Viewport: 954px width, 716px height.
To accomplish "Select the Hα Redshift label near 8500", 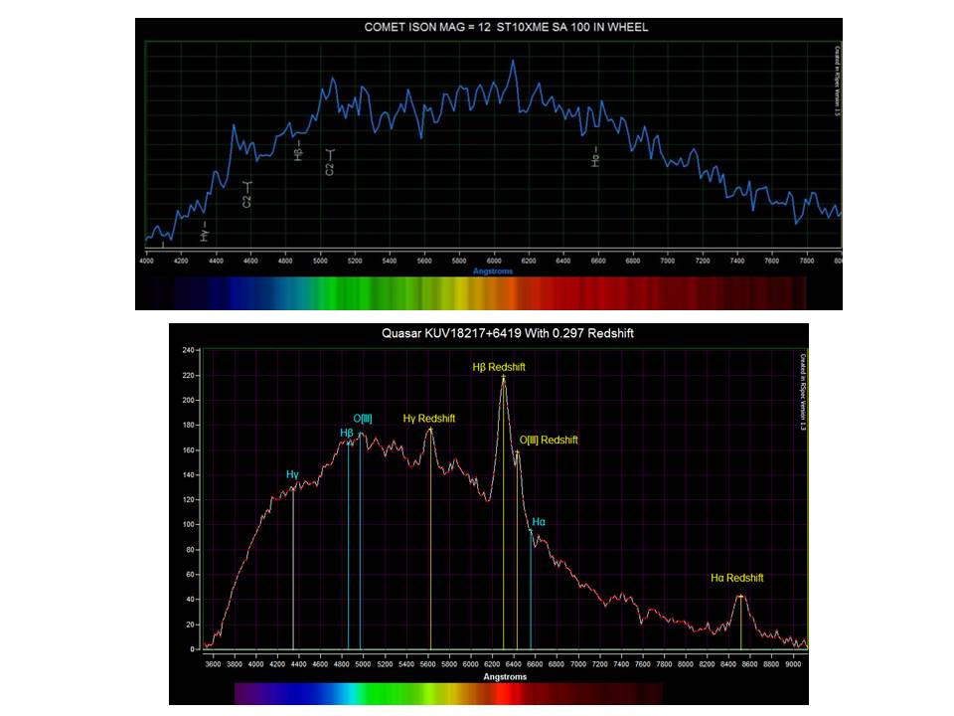I will pos(736,578).
